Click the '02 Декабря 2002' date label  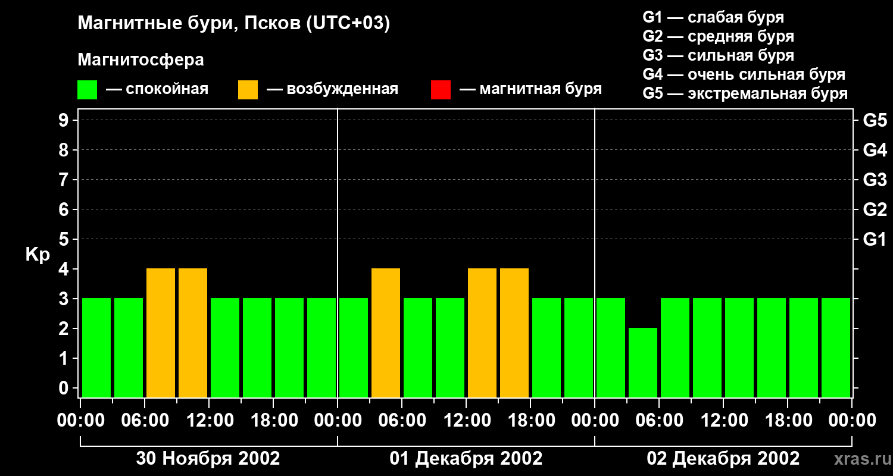click(x=723, y=459)
